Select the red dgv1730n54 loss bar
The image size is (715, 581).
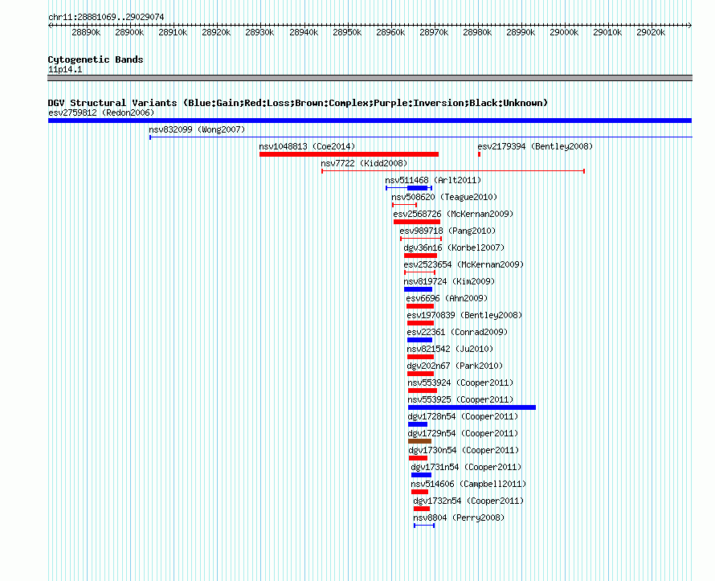pyautogui.click(x=418, y=458)
